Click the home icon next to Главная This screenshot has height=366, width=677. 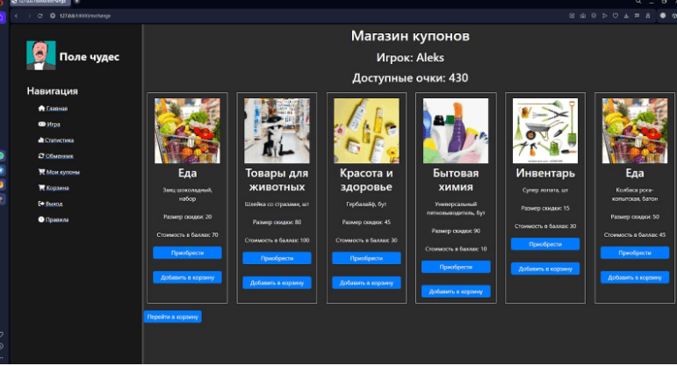[41, 108]
